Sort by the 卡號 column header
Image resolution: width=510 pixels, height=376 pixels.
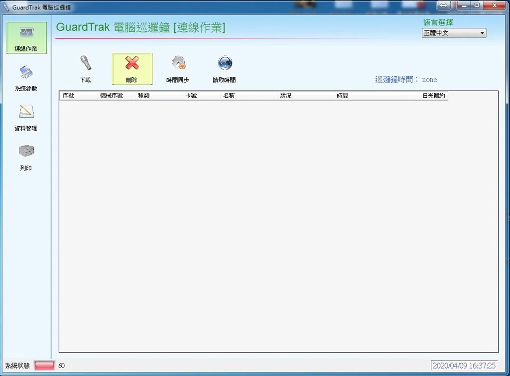click(x=201, y=96)
